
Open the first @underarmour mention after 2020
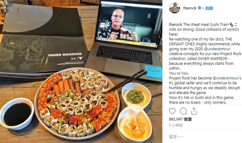point(217,49)
